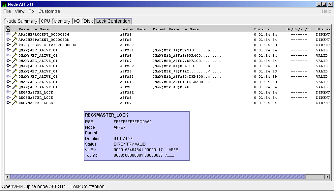Screen dimensions: 334x191
Task: Click the horizontal scrollbar thumb
Action: [158, 177]
